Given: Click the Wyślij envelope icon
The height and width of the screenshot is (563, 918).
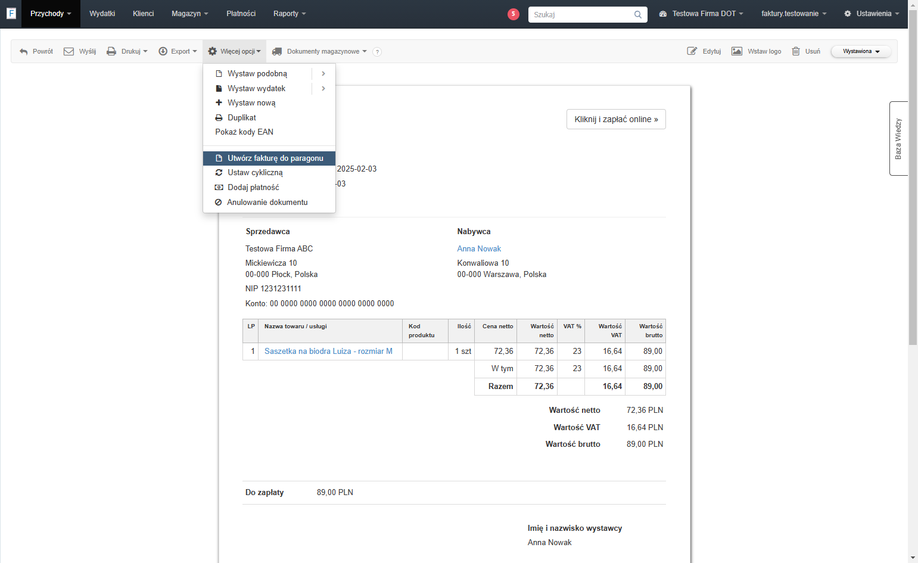Looking at the screenshot, I should click(69, 51).
